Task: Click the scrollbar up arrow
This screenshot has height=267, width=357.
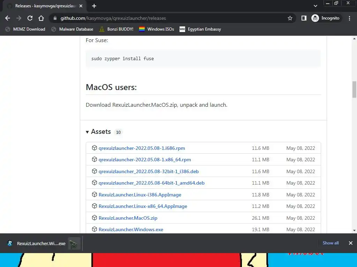Action: click(354, 39)
